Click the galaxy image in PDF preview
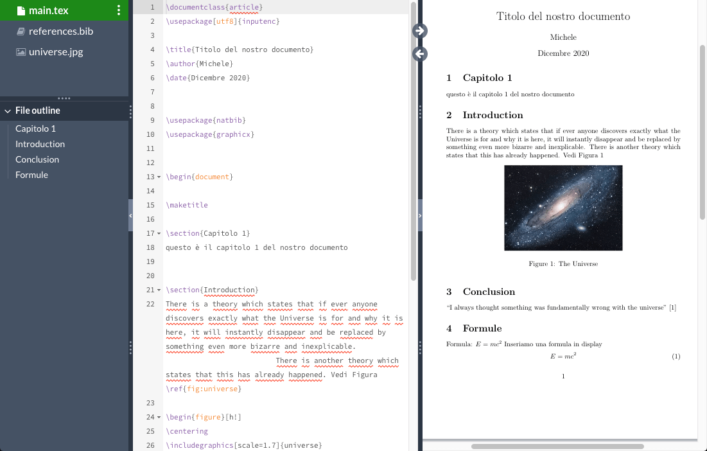The image size is (707, 451). pos(563,208)
